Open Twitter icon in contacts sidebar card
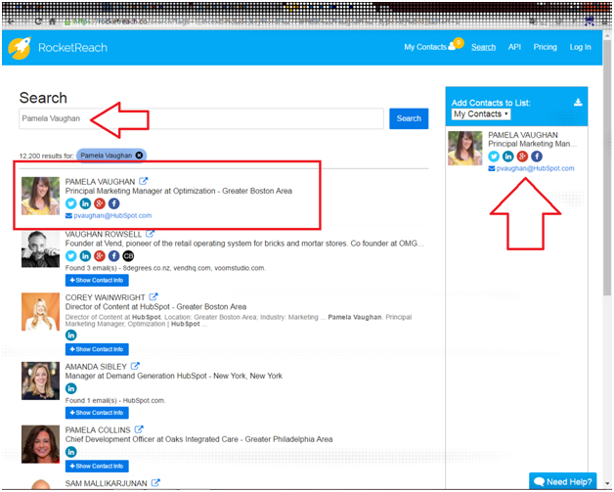This screenshot has height=492, width=614. click(x=494, y=157)
